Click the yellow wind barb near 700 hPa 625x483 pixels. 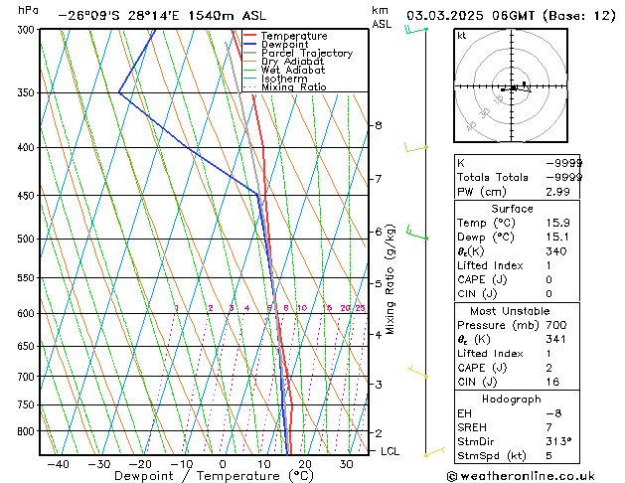pos(417,372)
